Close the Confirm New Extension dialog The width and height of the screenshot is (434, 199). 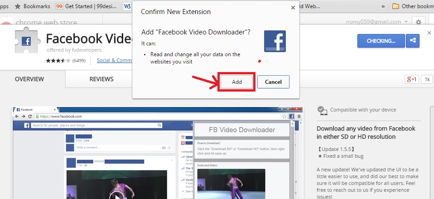(293, 8)
